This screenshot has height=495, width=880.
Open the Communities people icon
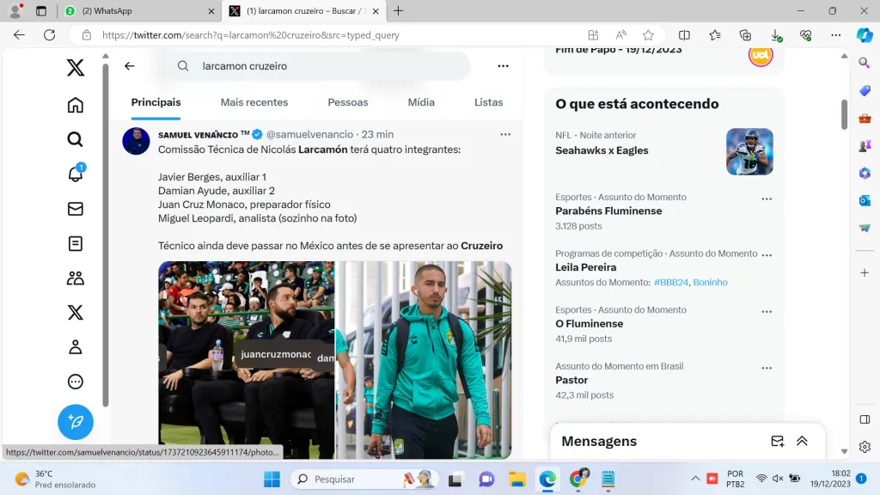[x=76, y=278]
